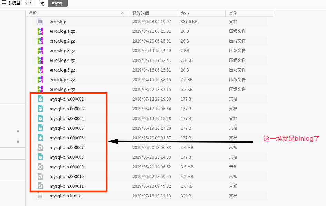Click date 2030/07/12 22:19:30 cell
This screenshot has height=206, width=326.
151,99
